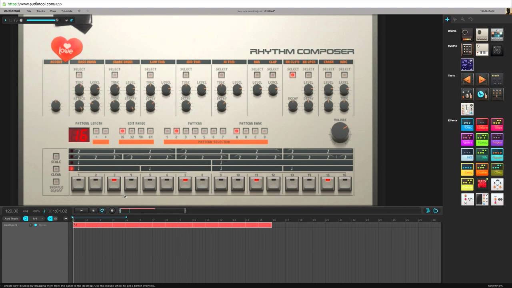Viewport: 512px width, 288px height.
Task: Select the left-pointing orange arrow tool device
Action: (467, 79)
